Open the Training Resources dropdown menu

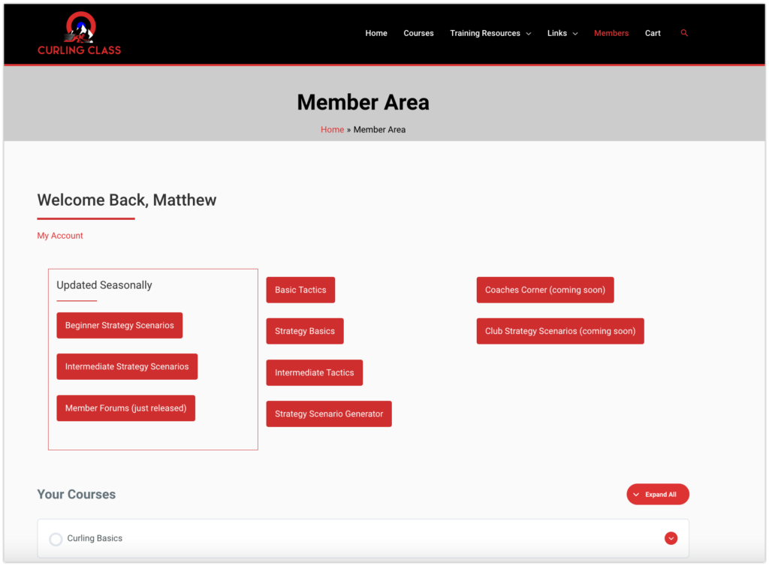490,33
